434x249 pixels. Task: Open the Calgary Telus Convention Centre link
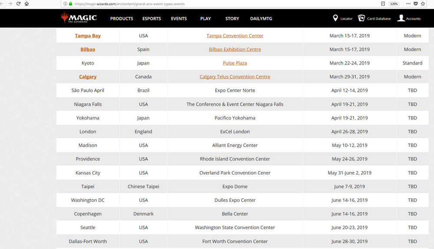[235, 77]
